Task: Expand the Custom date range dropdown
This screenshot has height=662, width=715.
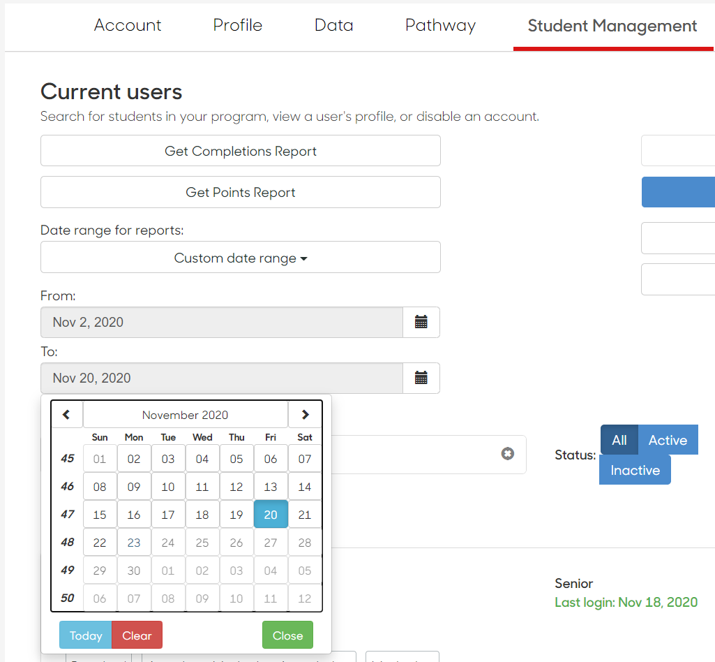Action: pos(240,258)
